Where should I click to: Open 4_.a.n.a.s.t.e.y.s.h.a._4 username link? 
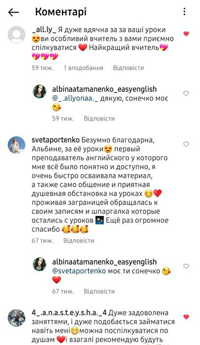69,312
